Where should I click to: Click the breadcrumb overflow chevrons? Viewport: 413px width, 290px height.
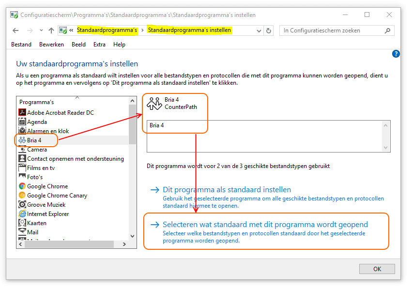(71, 31)
